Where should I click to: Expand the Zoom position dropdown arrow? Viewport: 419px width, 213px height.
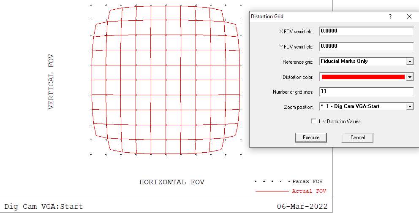[409, 107]
